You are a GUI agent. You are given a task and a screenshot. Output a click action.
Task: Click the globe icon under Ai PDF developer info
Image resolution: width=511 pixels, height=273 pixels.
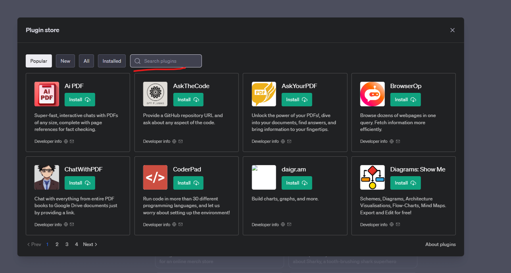point(66,141)
